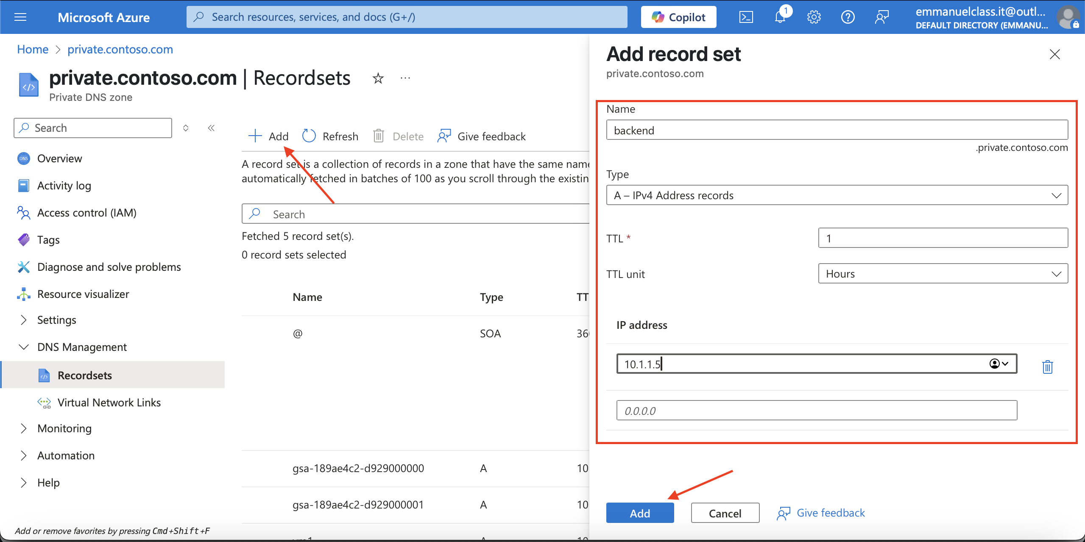Select gsa-189ae4c2-d929000001 record
The height and width of the screenshot is (542, 1085).
pos(416,505)
